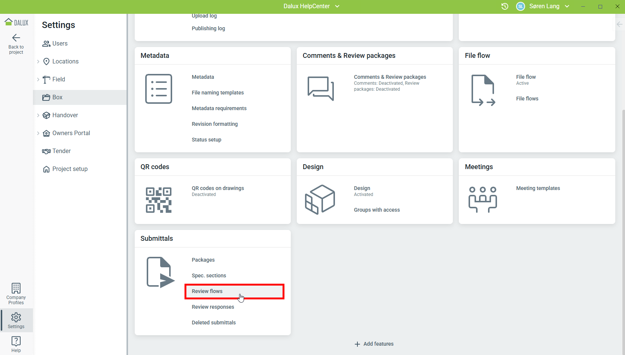Expand the Locations tree item
The height and width of the screenshot is (355, 625).
click(38, 62)
